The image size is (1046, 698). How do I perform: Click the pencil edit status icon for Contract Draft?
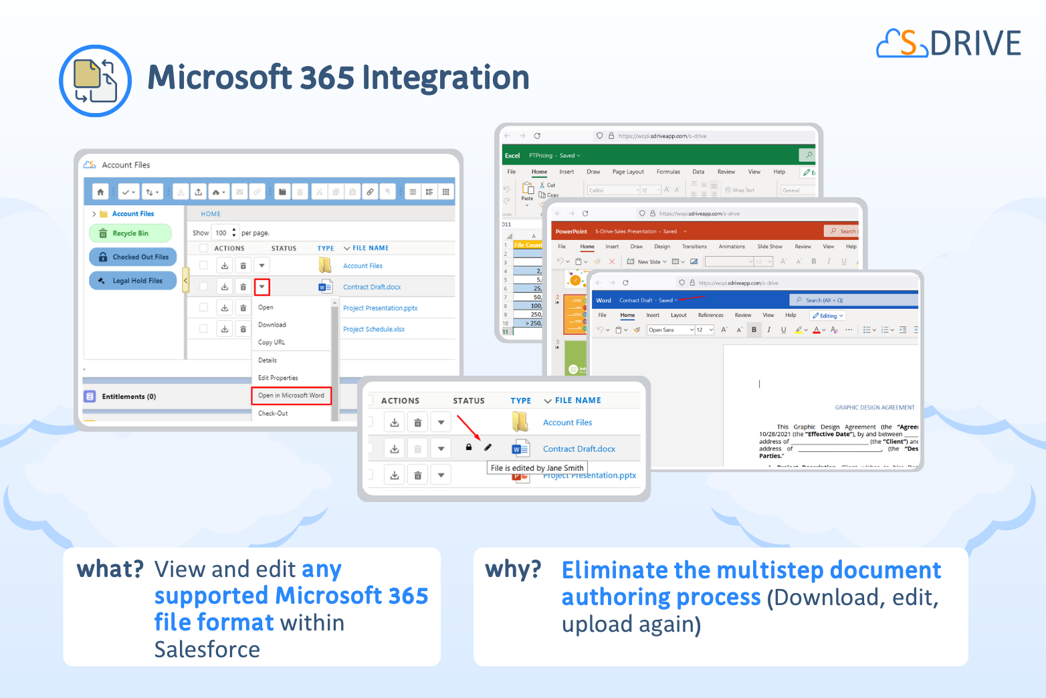488,447
